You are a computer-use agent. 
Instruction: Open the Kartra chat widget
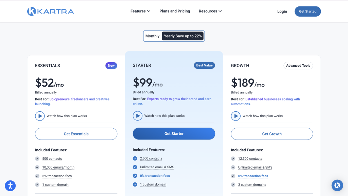[337, 186]
